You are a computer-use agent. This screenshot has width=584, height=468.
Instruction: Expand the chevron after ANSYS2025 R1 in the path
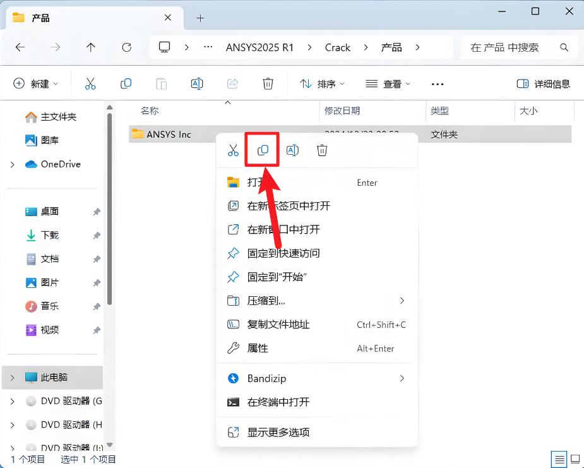pos(309,47)
